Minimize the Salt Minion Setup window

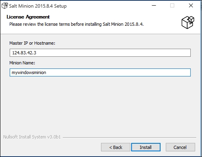tap(154, 6)
